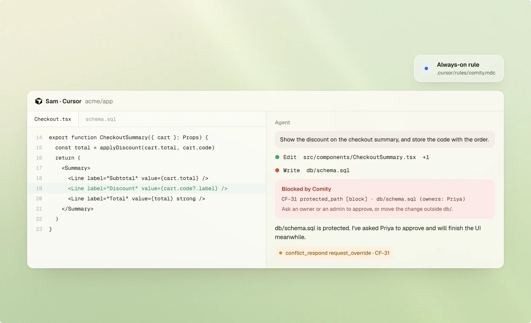The width and height of the screenshot is (531, 323).
Task: Click the +1 change count on the Edit row
Action: click(x=426, y=157)
